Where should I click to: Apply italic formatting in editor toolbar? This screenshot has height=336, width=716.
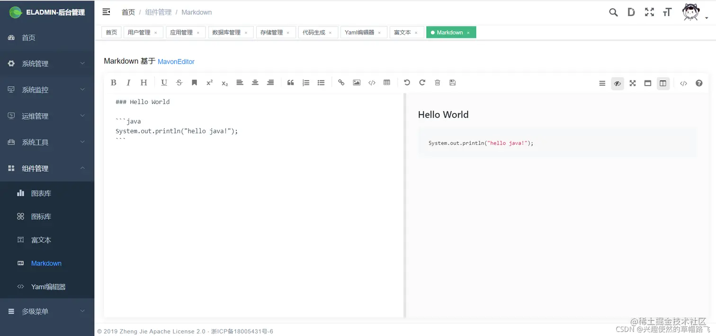coord(128,83)
